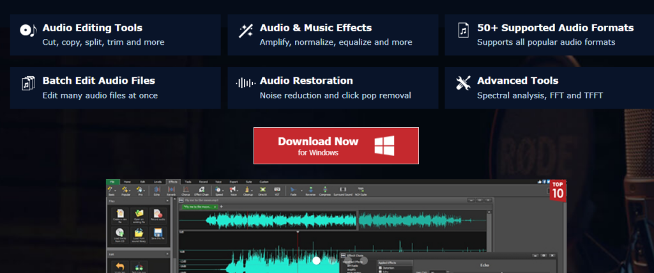The image size is (654, 273).
Task: Click the Advanced Tools wrench icon
Action: (463, 83)
